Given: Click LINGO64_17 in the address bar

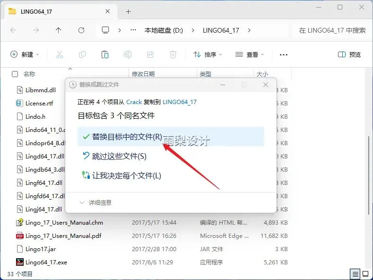Looking at the screenshot, I should point(221,30).
